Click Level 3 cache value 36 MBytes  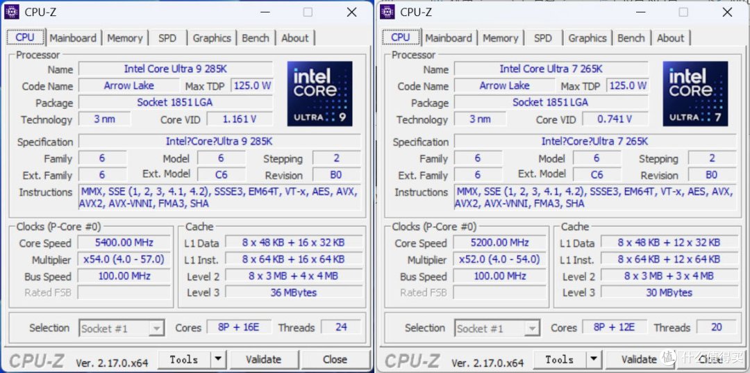(x=294, y=292)
